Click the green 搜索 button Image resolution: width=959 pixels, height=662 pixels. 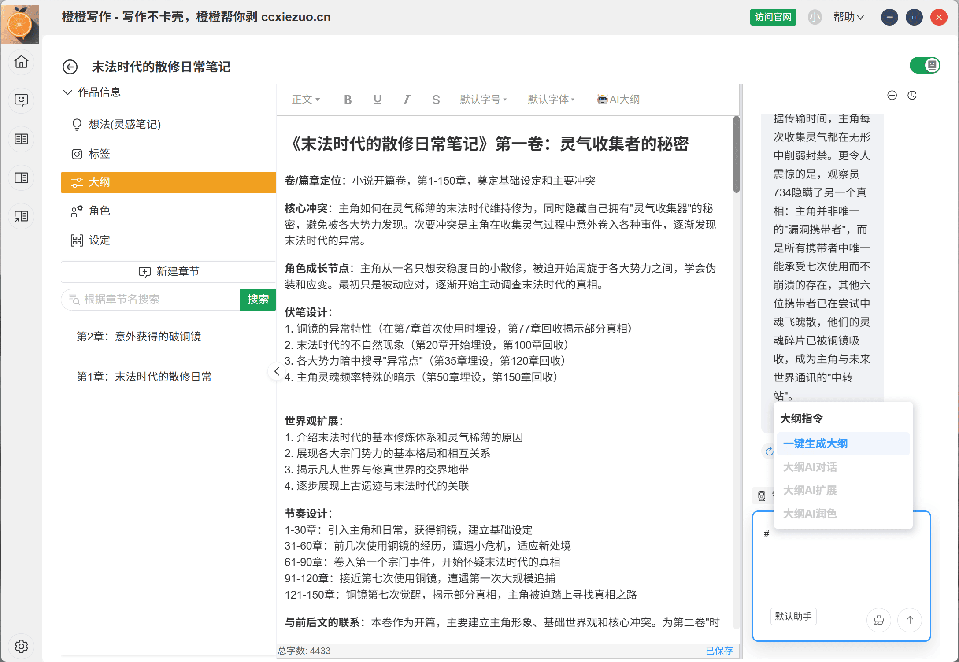[x=258, y=300]
